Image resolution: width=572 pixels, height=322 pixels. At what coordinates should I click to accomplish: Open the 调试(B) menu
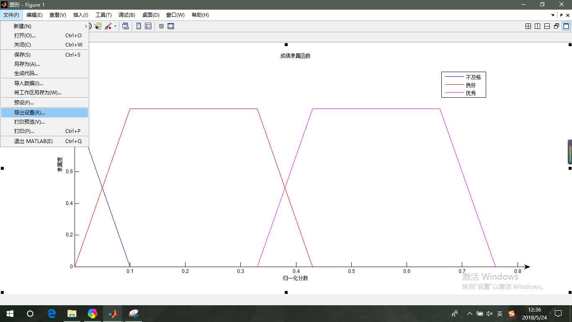pos(127,15)
